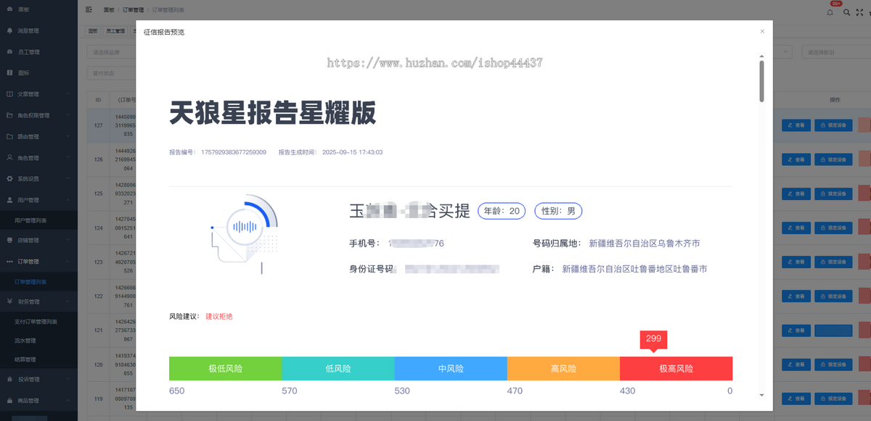The image size is (871, 421).
Task: Expand 店铺管理 submenu chevron
Action: (x=68, y=240)
